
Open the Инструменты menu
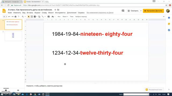tap(60, 13)
